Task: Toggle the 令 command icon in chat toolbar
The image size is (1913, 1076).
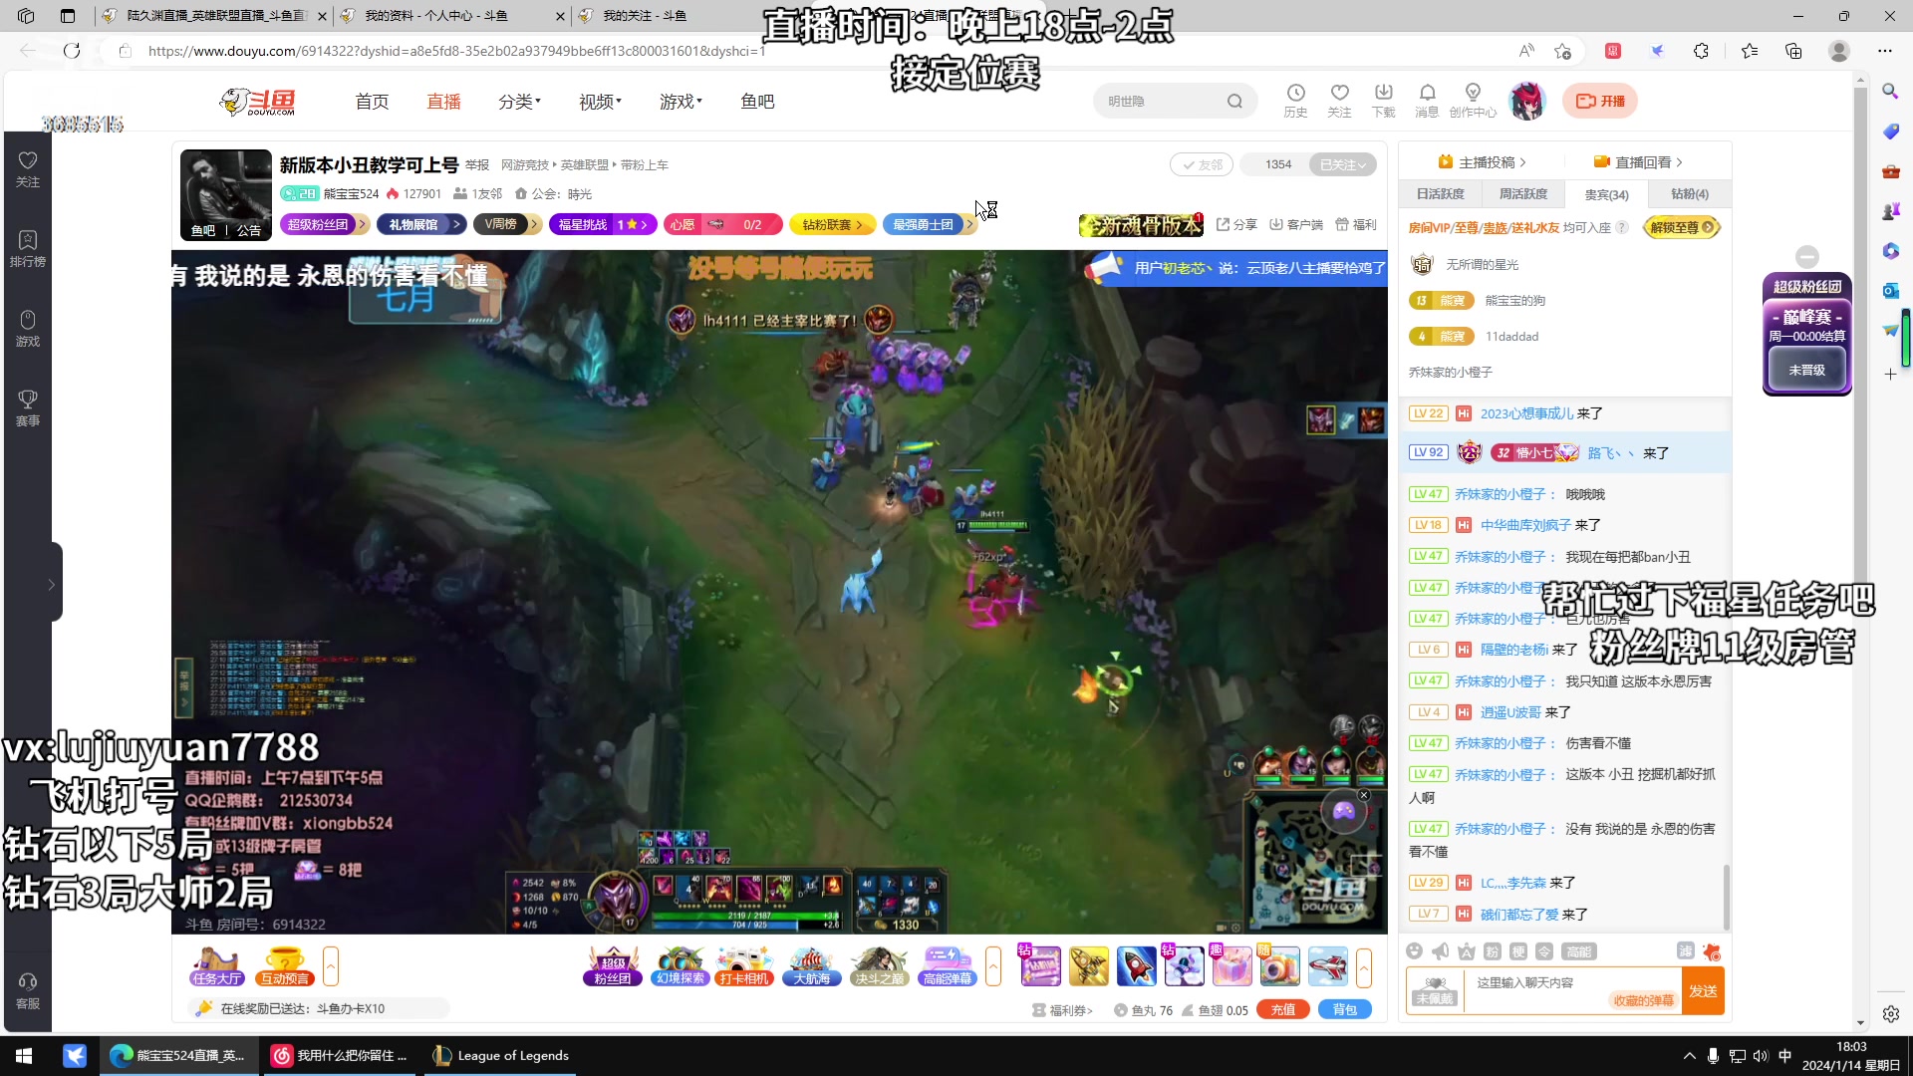Action: point(1544,951)
